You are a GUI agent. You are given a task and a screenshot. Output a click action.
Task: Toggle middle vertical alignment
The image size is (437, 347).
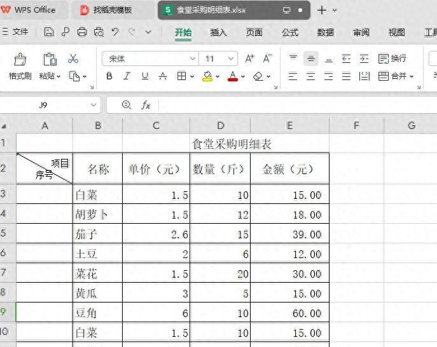tap(311, 58)
